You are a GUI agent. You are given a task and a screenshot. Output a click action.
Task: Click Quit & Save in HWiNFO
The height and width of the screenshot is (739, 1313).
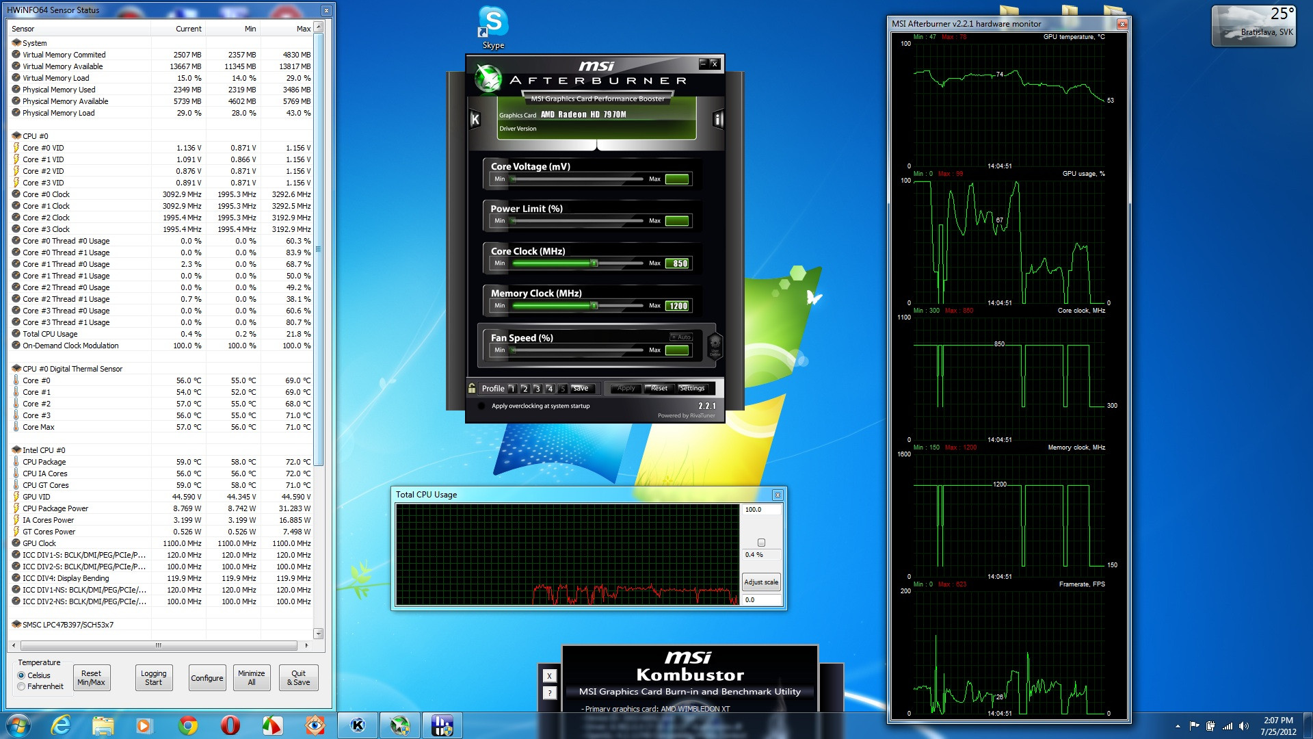pyautogui.click(x=298, y=678)
